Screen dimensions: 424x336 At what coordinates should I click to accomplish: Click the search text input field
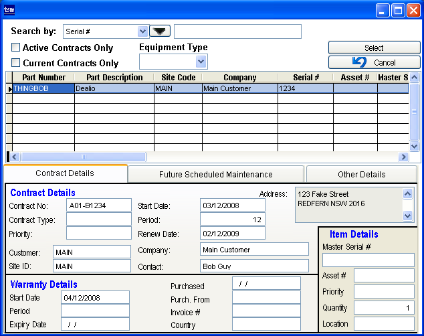pos(237,31)
